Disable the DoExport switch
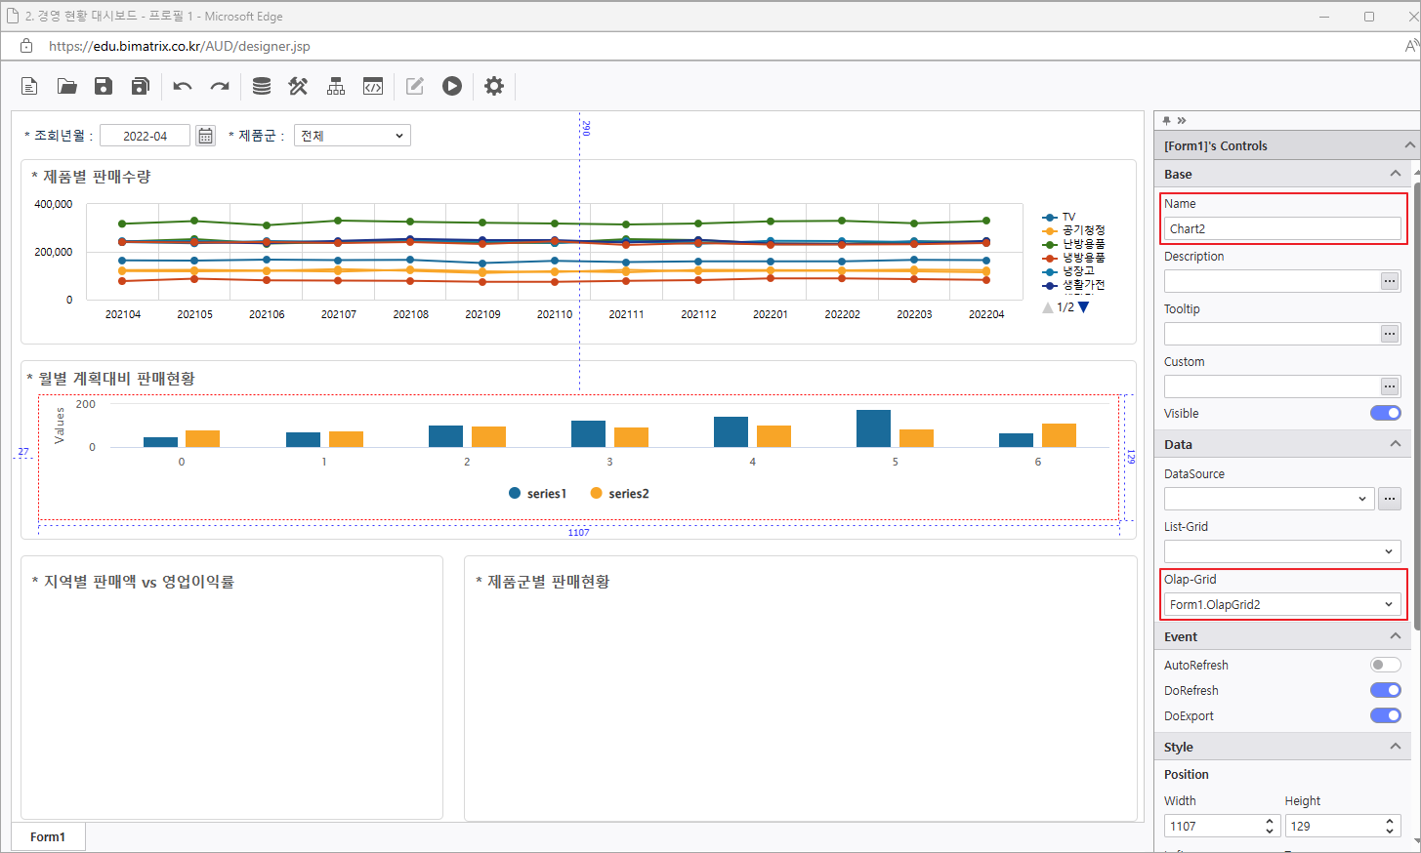 pos(1385,715)
